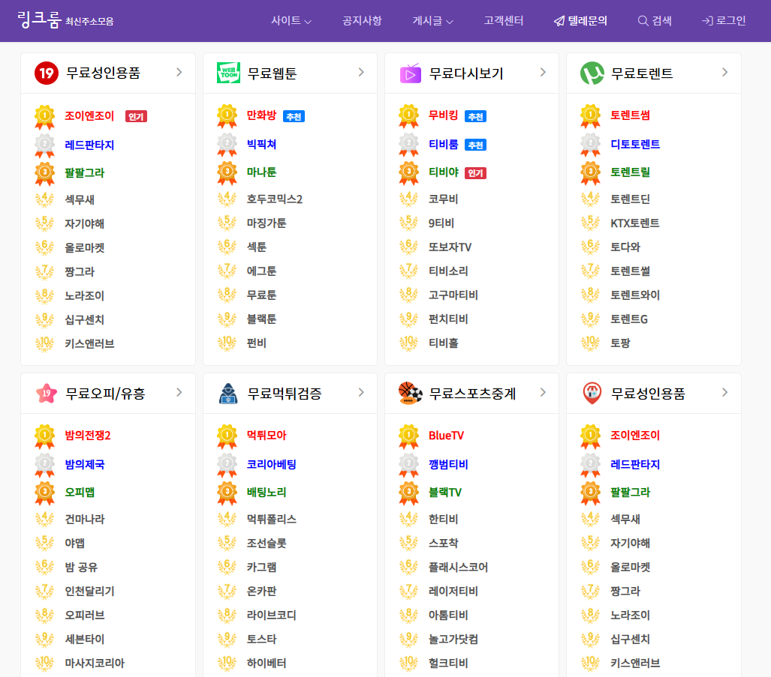Expand 무료토렌트 category with chevron arrow

(724, 73)
